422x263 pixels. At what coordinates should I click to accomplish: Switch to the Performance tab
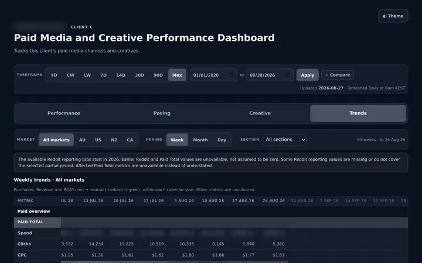coord(64,113)
